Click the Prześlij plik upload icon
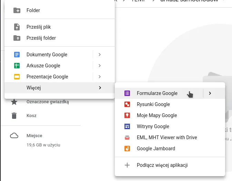This screenshot has width=232, height=181. (17, 27)
